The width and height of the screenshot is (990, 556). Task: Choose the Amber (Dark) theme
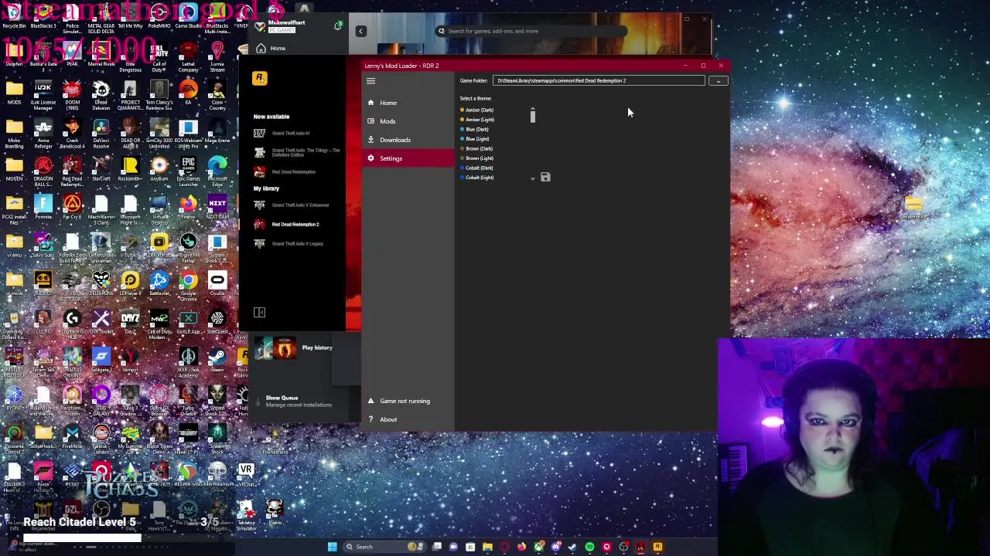pos(479,110)
